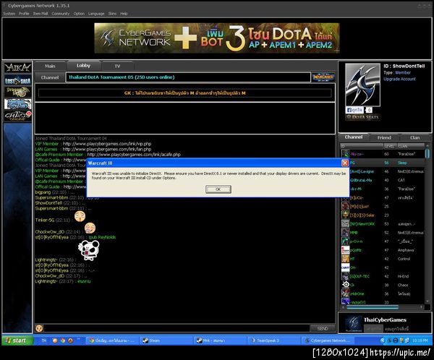Click avatar of user MMB
The width and height of the screenshot is (434, 360).
click(346, 233)
